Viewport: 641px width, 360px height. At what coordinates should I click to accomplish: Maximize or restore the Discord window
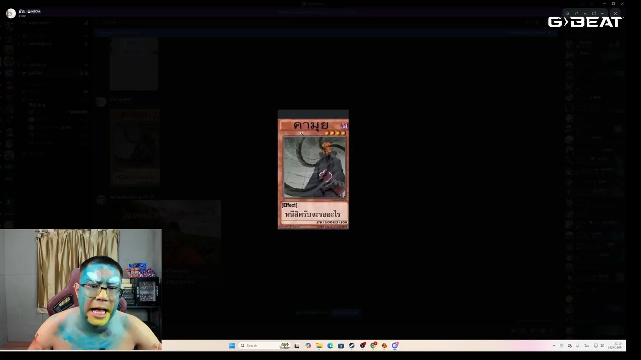click(613, 4)
